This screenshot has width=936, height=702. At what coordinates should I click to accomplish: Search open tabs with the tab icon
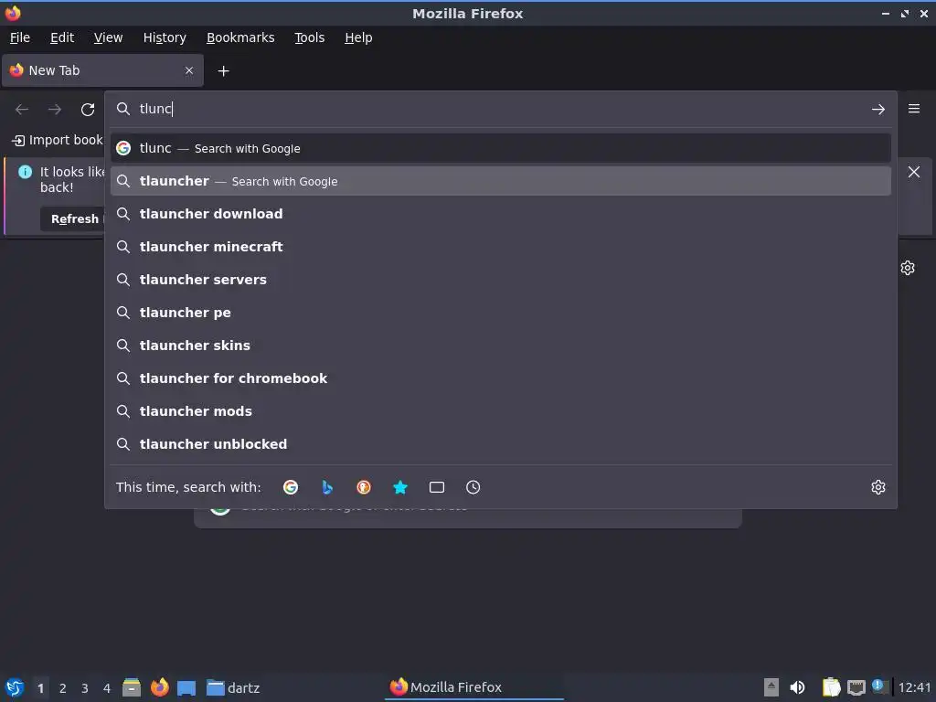[x=437, y=487]
